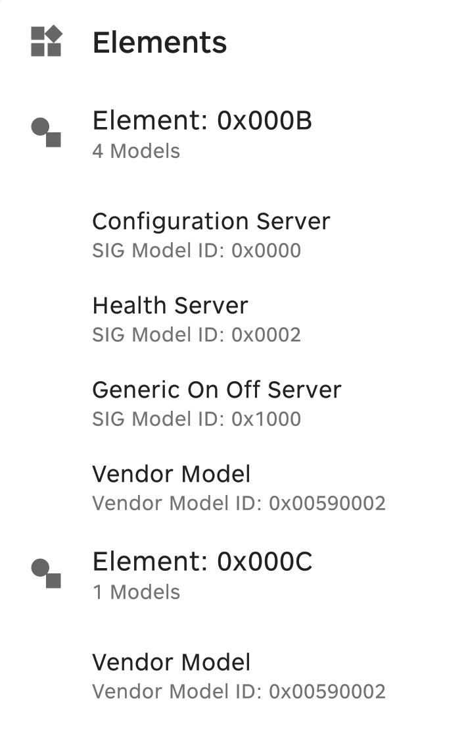Click SIG Model ID: 0x0002 text
This screenshot has height=734, width=466.
[197, 335]
